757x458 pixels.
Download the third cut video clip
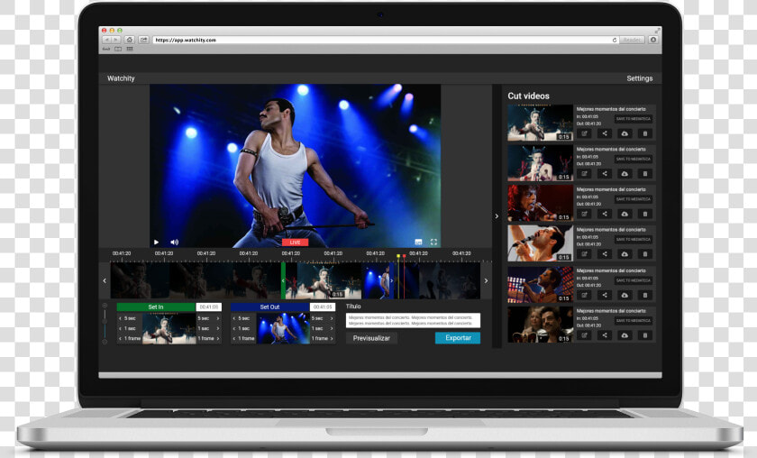pos(625,214)
